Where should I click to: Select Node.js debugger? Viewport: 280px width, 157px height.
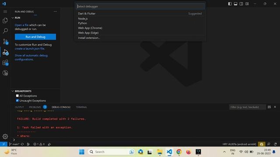coord(140,18)
